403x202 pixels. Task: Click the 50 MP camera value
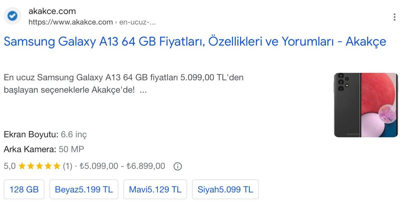(71, 150)
